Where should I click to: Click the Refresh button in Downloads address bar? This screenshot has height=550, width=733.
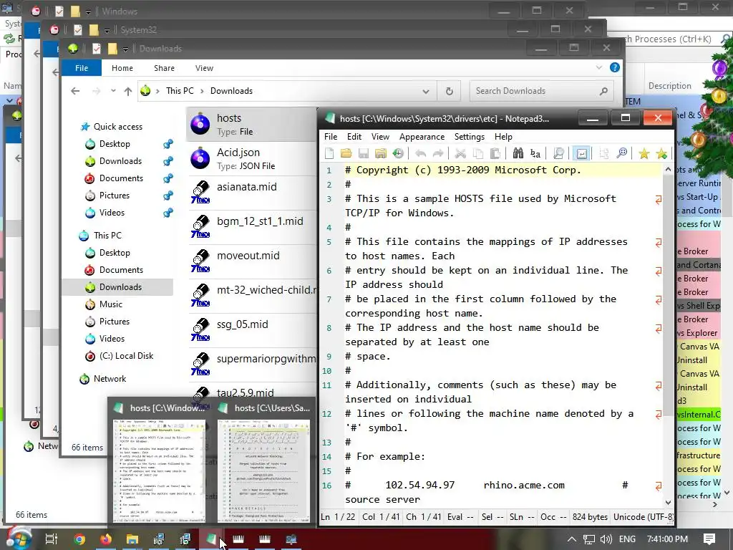tap(449, 91)
